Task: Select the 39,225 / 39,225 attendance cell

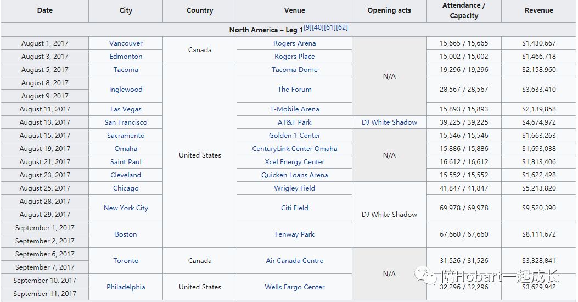Action: (464, 122)
